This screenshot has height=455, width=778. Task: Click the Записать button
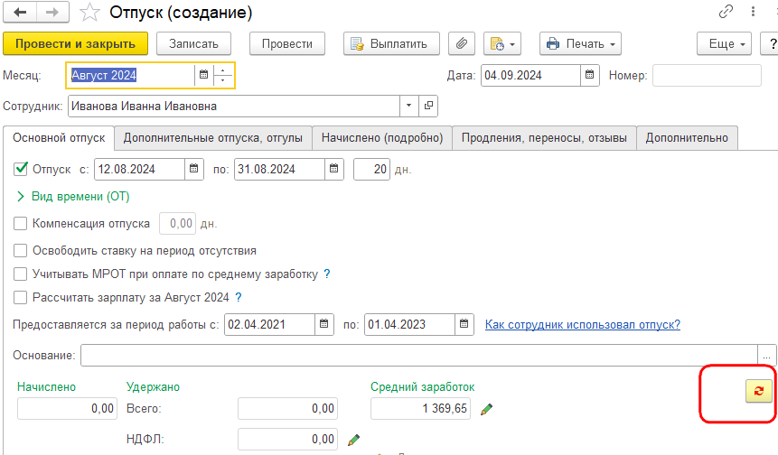193,43
